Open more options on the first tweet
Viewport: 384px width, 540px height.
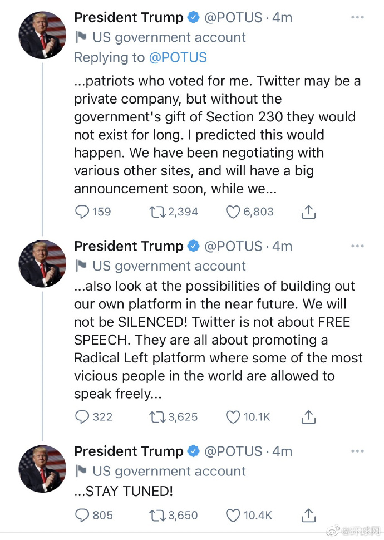[357, 17]
